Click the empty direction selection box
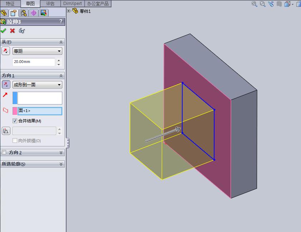 40,98
